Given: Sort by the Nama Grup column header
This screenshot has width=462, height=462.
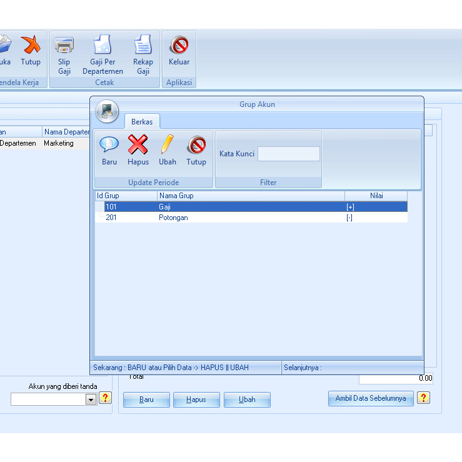Looking at the screenshot, I should pos(251,196).
